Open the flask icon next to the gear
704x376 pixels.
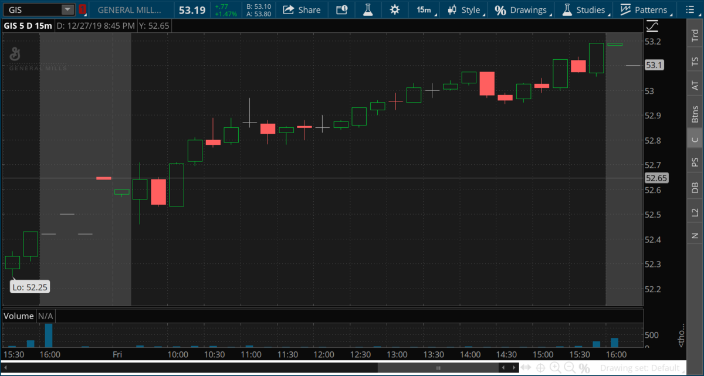point(368,9)
